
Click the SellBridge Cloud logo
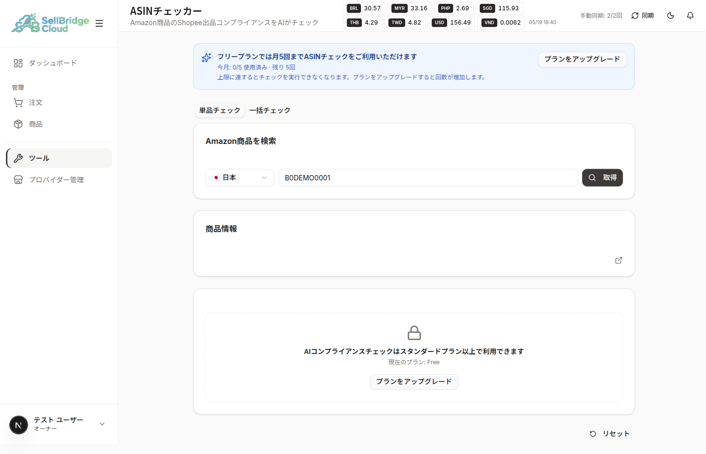pyautogui.click(x=50, y=23)
